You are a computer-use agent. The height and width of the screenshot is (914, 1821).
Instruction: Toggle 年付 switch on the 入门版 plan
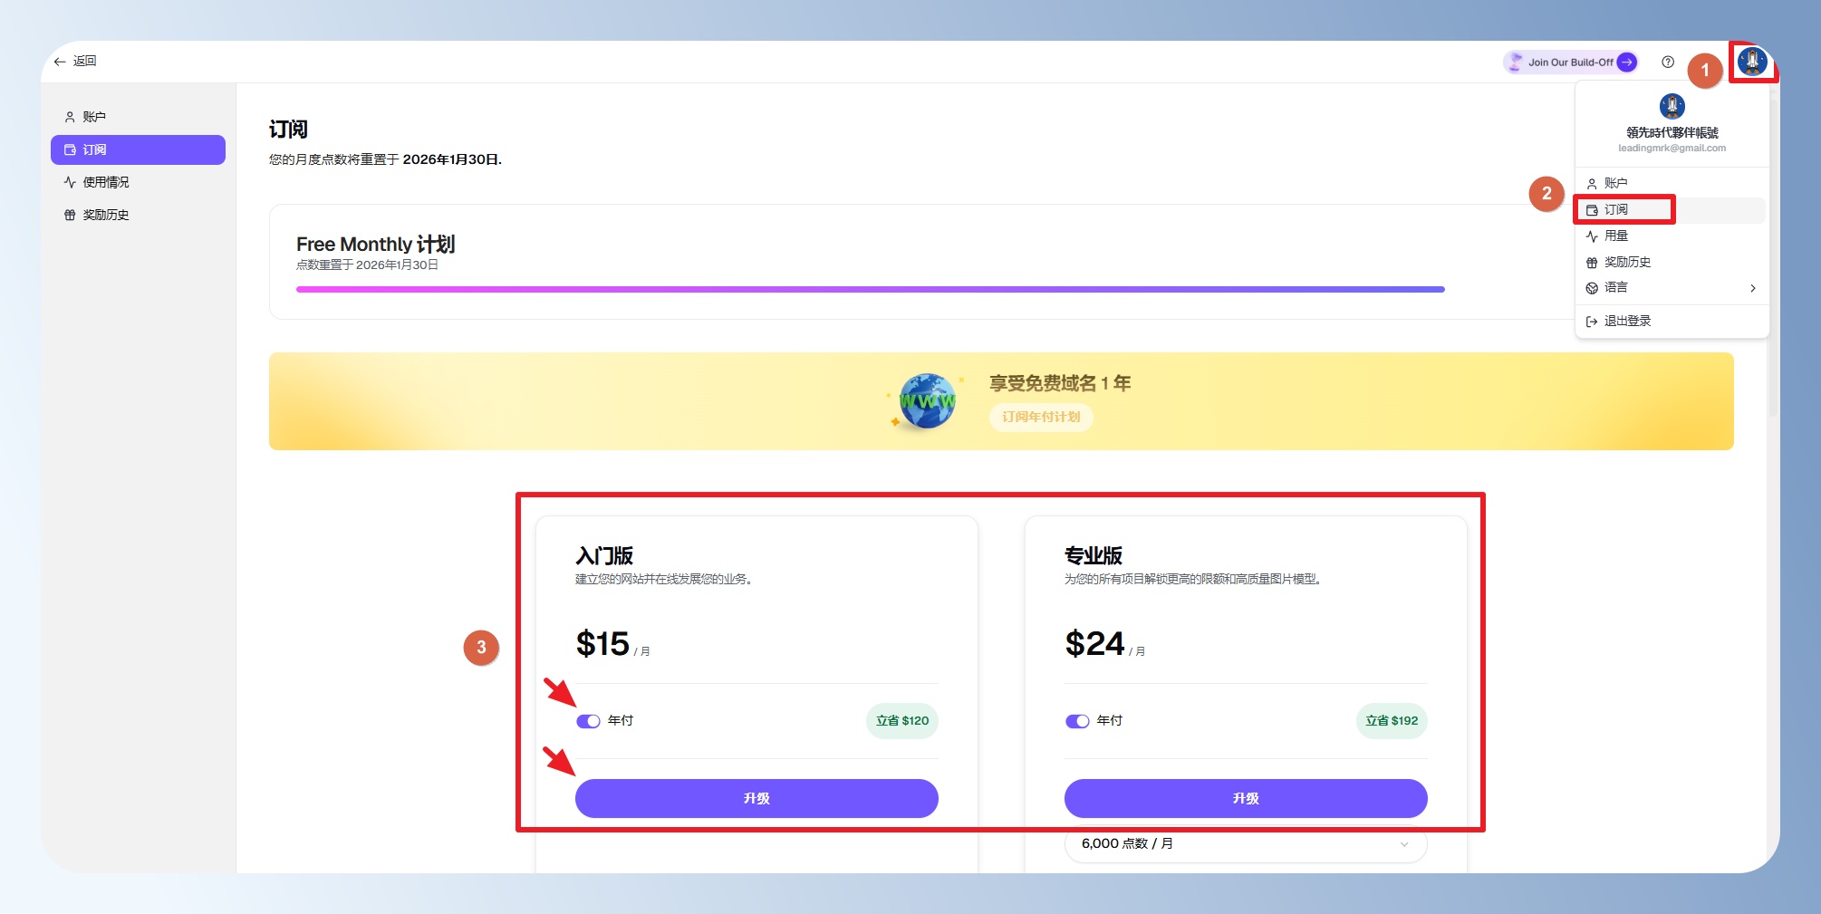coord(588,721)
